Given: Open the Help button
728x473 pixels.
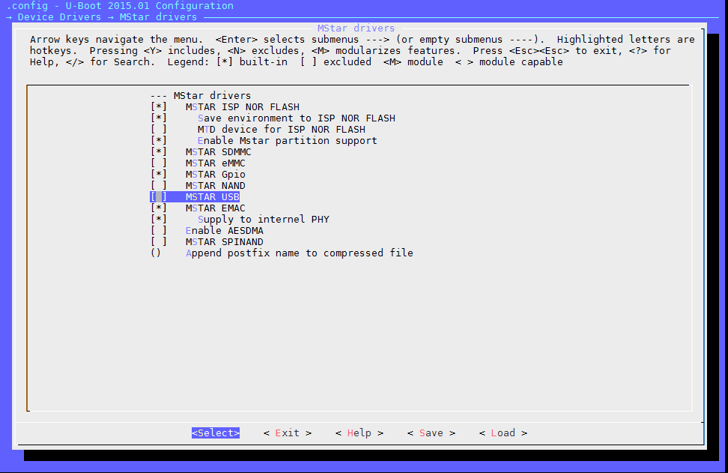Looking at the screenshot, I should click(x=359, y=433).
